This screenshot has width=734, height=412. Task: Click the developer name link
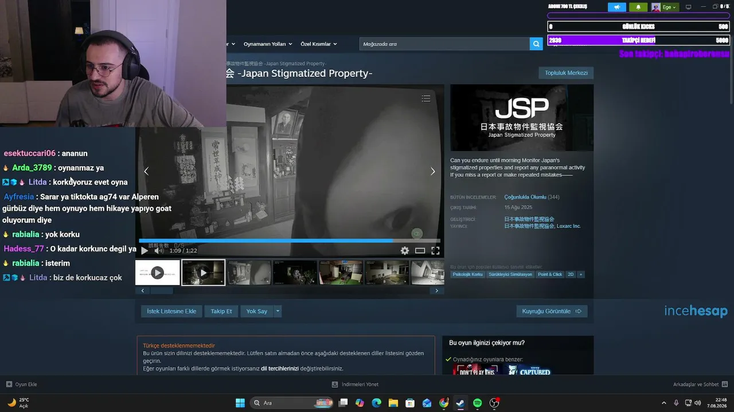point(529,219)
